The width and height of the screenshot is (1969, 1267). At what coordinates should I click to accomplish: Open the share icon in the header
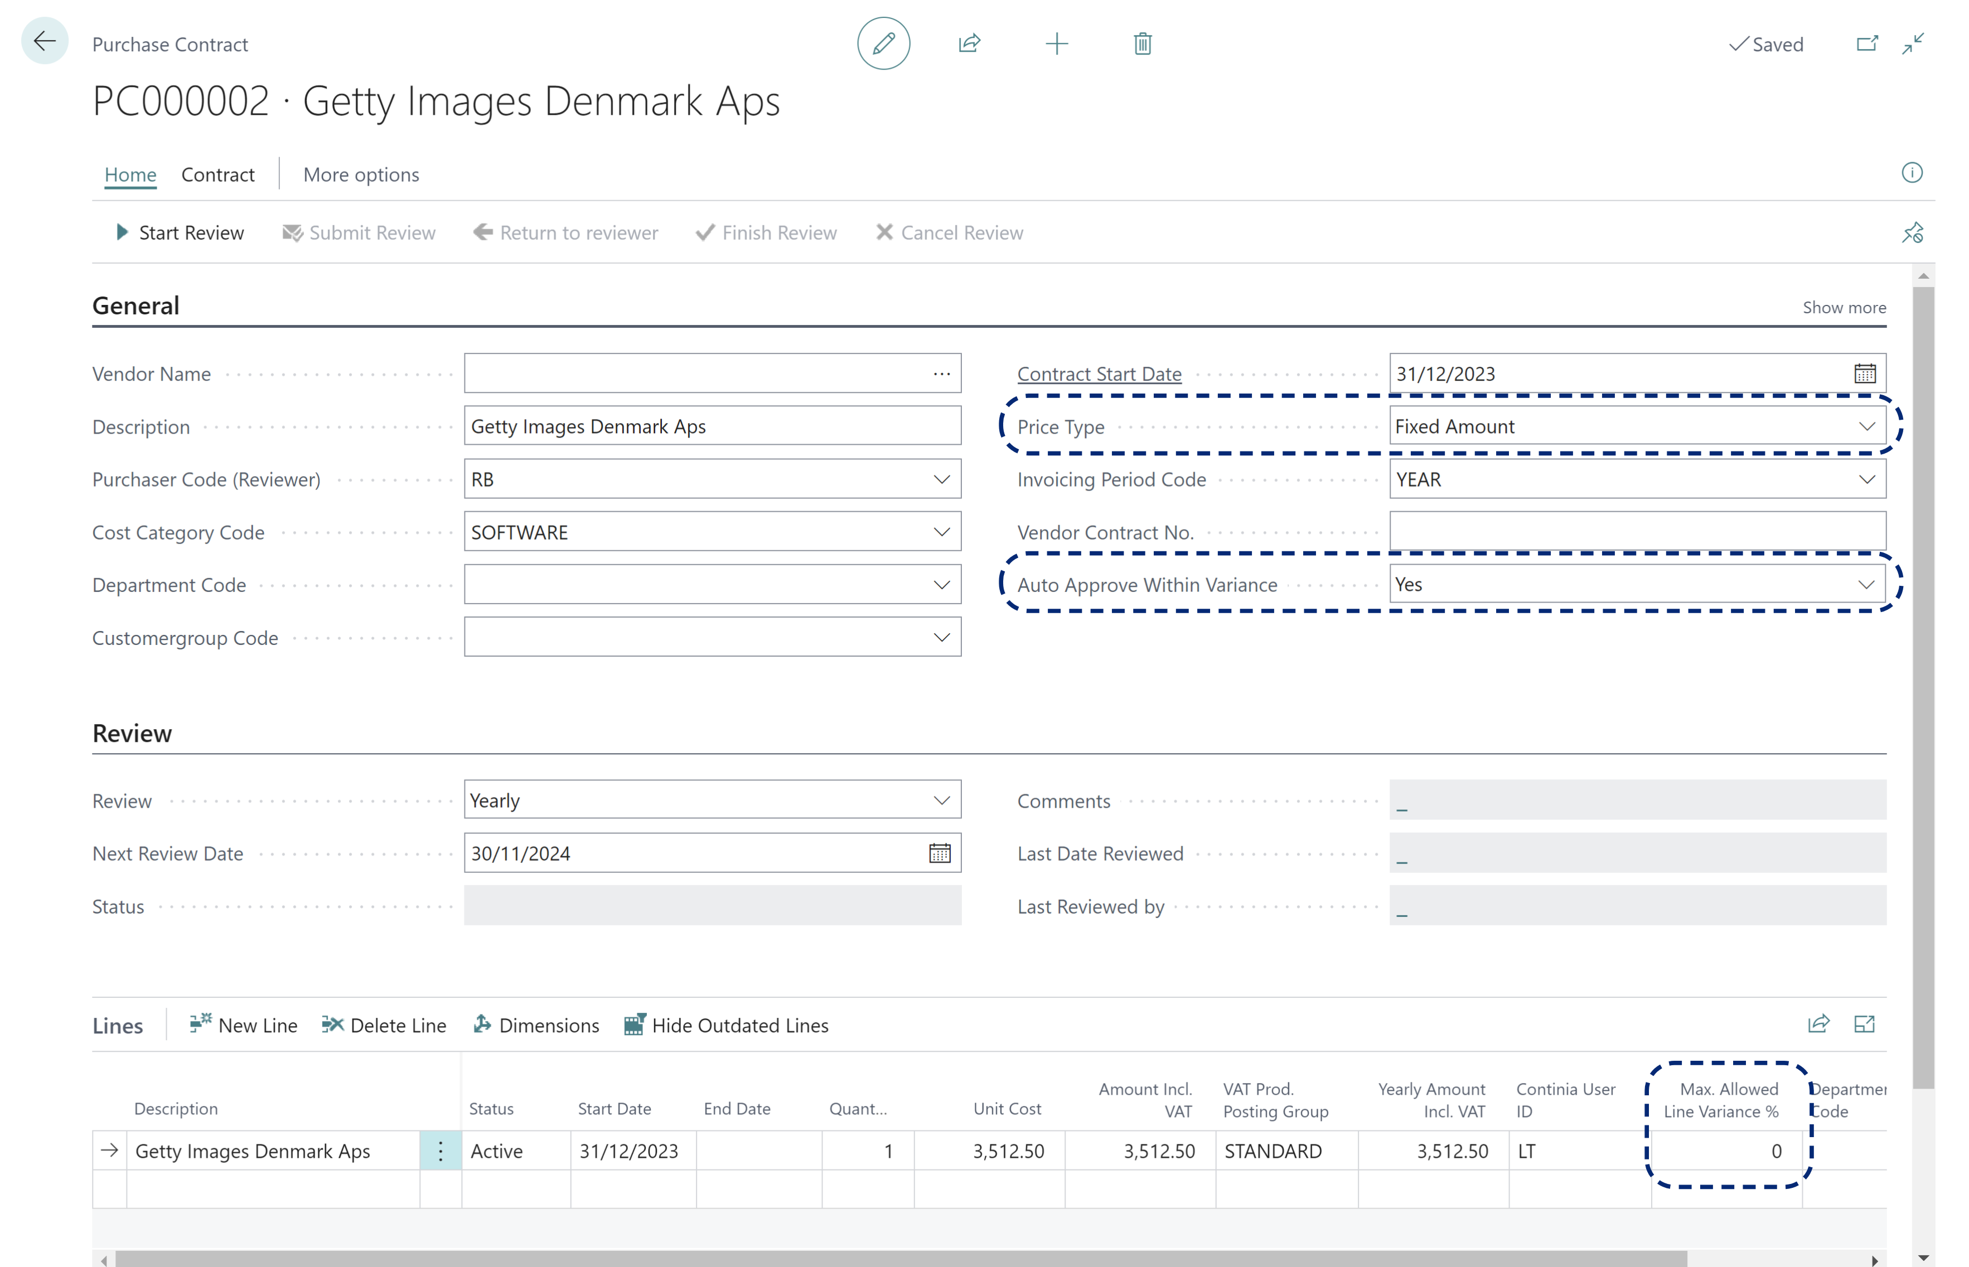tap(969, 43)
